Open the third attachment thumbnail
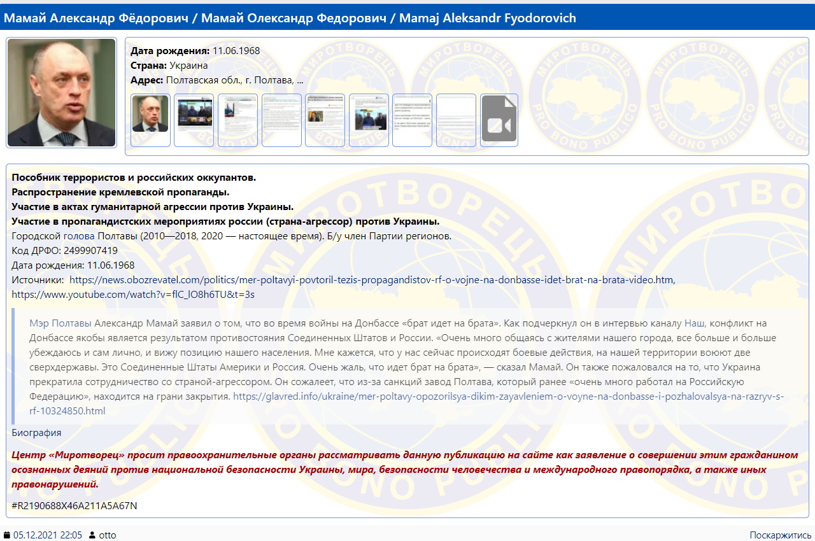The height and width of the screenshot is (541, 815). pyautogui.click(x=237, y=120)
